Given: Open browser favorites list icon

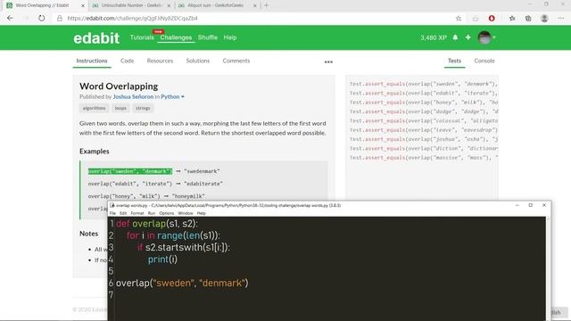Looking at the screenshot, I should [x=512, y=18].
